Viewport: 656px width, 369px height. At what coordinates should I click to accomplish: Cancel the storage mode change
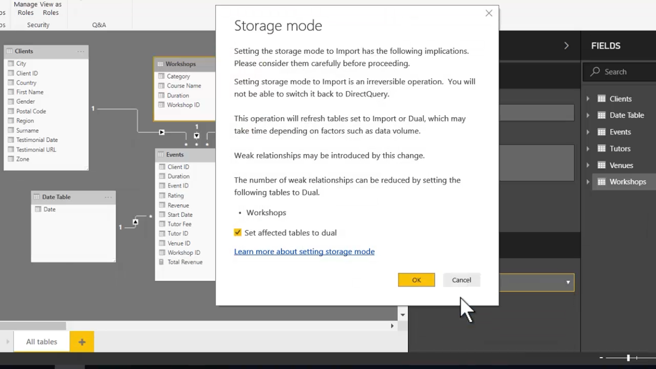(461, 280)
